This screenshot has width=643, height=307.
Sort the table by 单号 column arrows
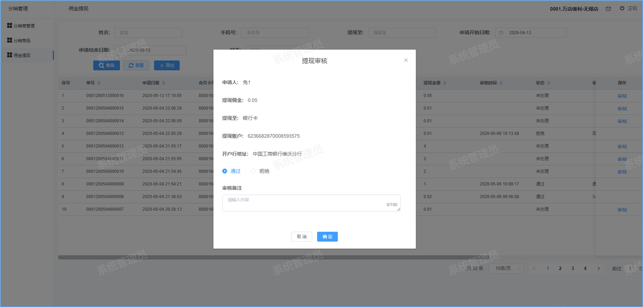coord(99,83)
